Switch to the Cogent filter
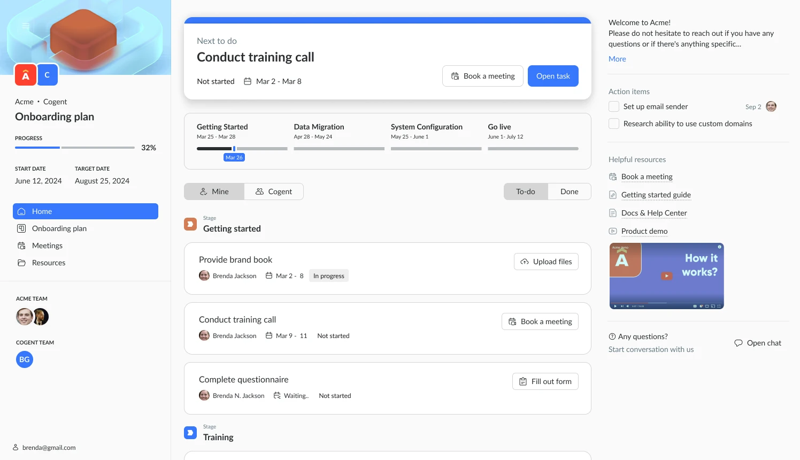The height and width of the screenshot is (460, 800). (274, 191)
